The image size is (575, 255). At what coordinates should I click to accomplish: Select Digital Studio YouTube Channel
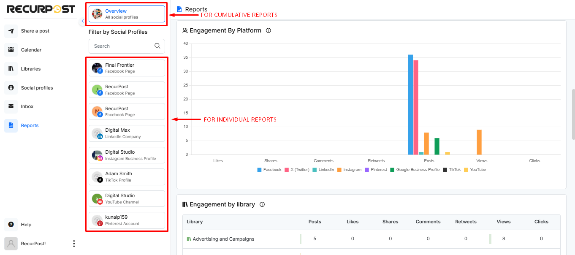127,198
